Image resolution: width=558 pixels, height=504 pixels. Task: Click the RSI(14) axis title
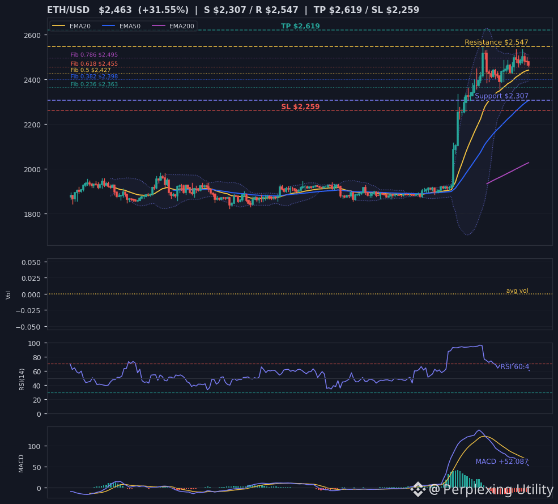click(x=22, y=379)
